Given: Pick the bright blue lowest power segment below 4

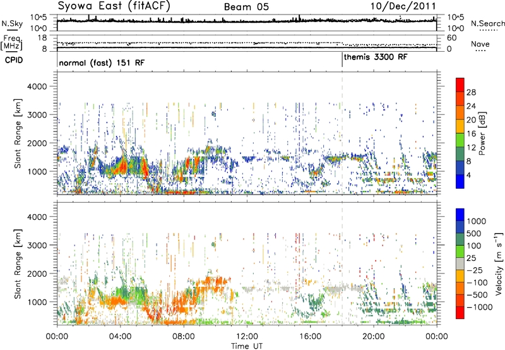Looking at the screenshot, I should tap(460, 181).
